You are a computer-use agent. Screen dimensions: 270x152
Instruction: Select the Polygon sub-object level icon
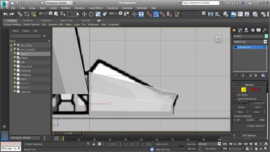coord(254,90)
